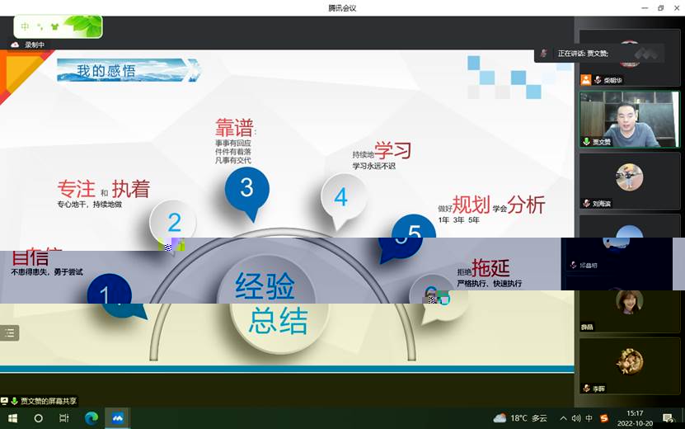Image resolution: width=685 pixels, height=429 pixels.
Task: Click the 专心地干，持续地做 subtitle
Action: click(x=90, y=205)
